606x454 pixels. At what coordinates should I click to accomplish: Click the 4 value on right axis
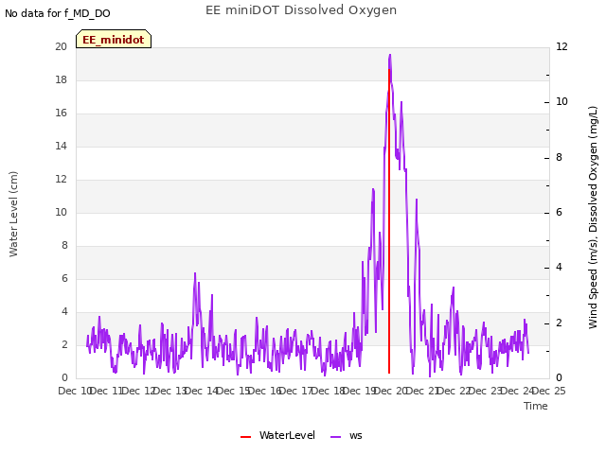[x=559, y=268]
